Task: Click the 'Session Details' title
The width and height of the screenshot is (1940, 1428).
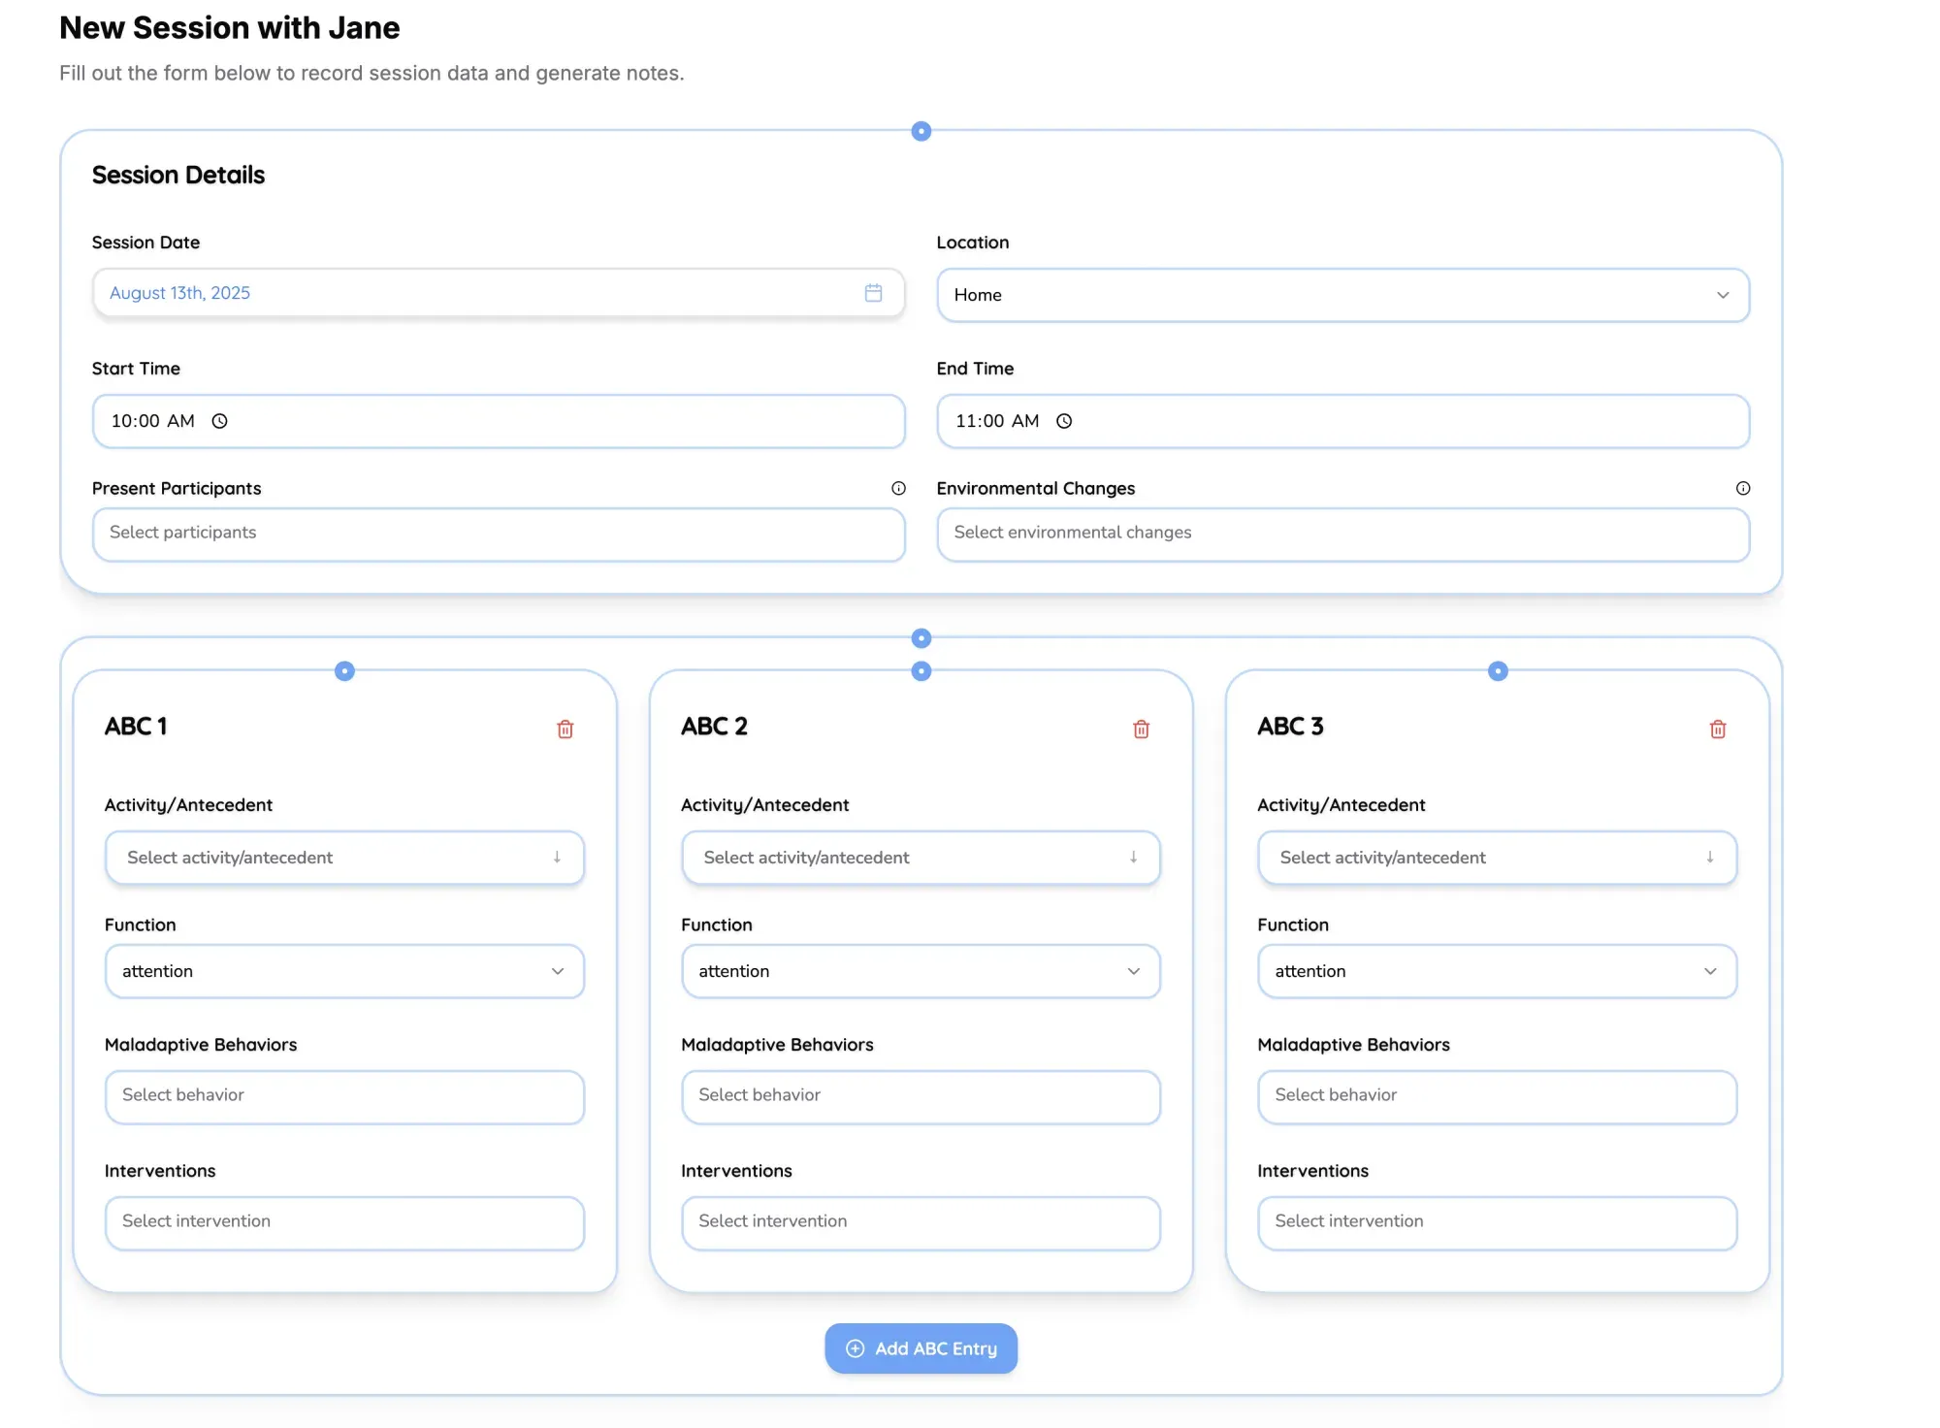Action: point(178,175)
